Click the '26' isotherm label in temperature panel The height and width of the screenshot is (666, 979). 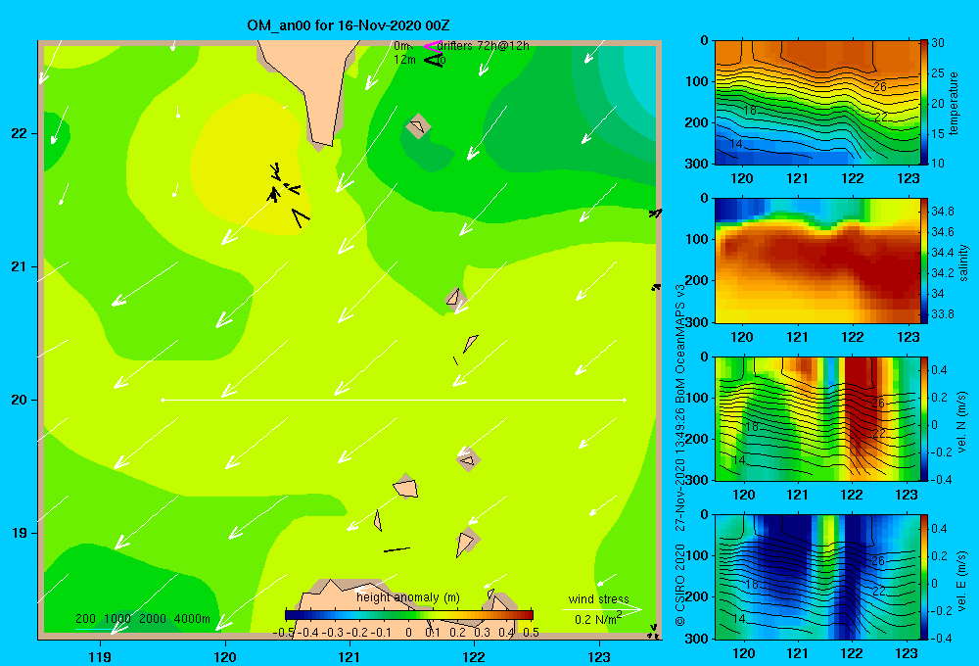[880, 87]
